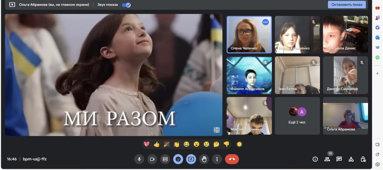The height and width of the screenshot is (170, 383).
Task: Expand the Ещё 2 чел. tile
Action: tap(297, 116)
